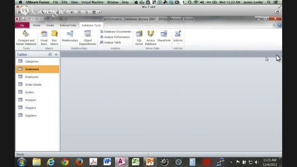Open the File tab
The width and height of the screenshot is (297, 167).
coord(22,25)
